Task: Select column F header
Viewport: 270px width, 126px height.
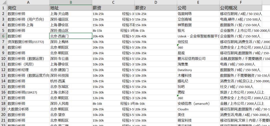Action: point(241,3)
